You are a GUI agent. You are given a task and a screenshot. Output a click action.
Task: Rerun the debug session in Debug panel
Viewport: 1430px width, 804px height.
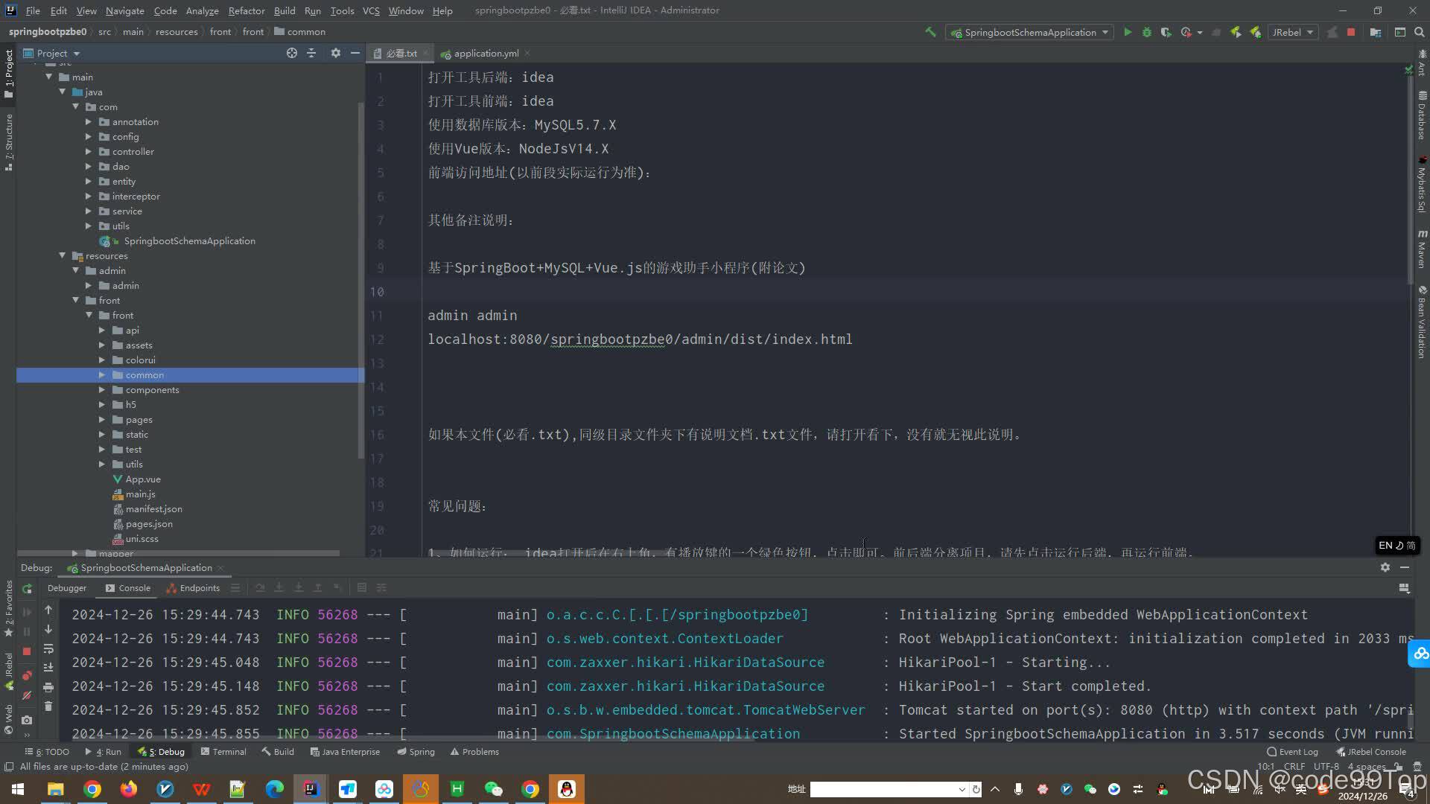28,588
